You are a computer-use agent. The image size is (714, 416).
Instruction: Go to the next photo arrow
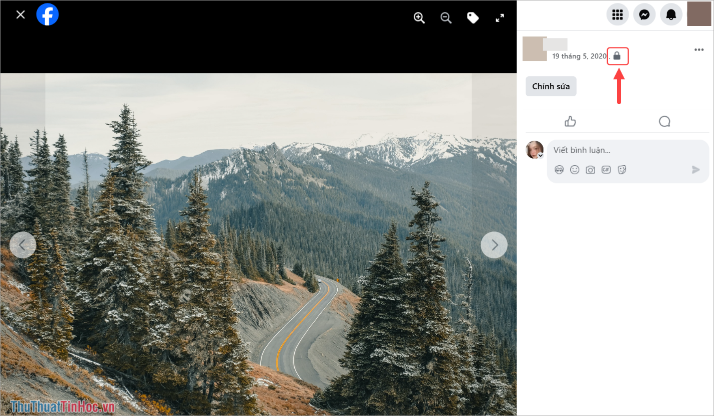[x=494, y=245]
